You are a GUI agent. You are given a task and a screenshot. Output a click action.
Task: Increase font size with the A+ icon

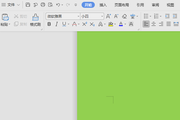pos(109,16)
